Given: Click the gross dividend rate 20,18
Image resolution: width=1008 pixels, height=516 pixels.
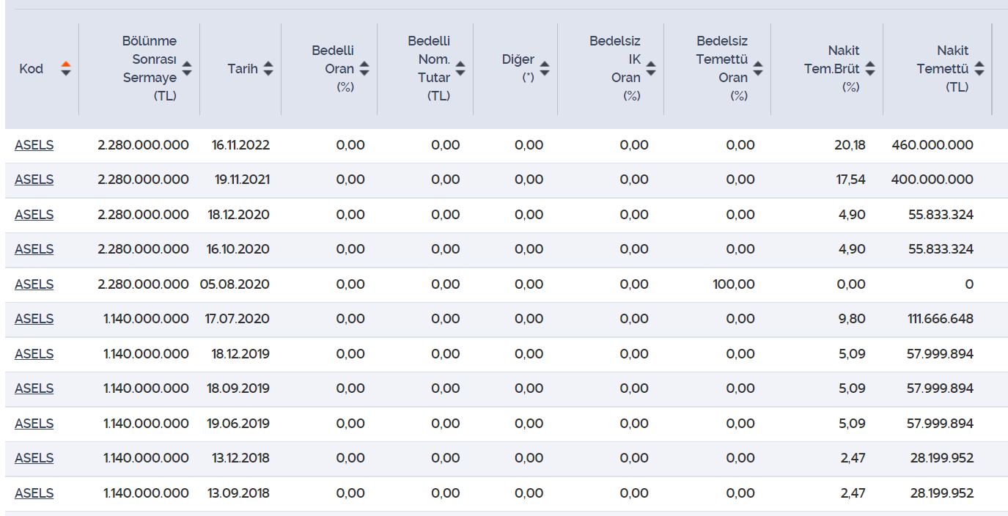Looking at the screenshot, I should [x=850, y=145].
